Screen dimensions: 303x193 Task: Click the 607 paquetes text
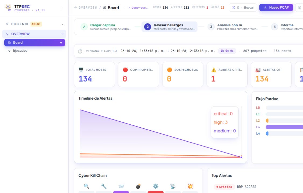pos(255,51)
